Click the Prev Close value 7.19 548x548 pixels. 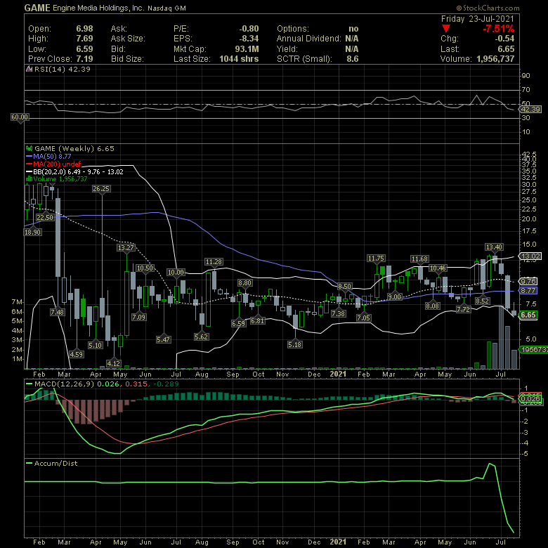pos(84,59)
